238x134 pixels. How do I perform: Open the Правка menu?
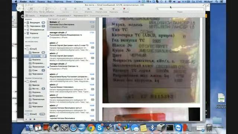(x=41, y=1)
